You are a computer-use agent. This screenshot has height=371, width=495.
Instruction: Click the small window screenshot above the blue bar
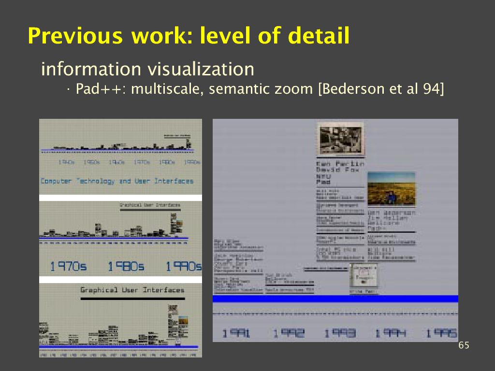coord(363,277)
